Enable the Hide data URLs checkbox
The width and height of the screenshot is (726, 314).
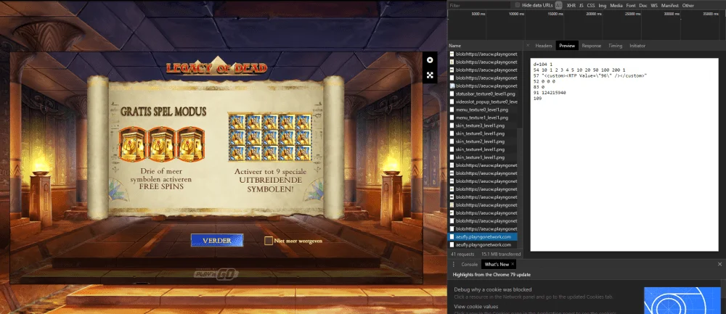(x=518, y=5)
